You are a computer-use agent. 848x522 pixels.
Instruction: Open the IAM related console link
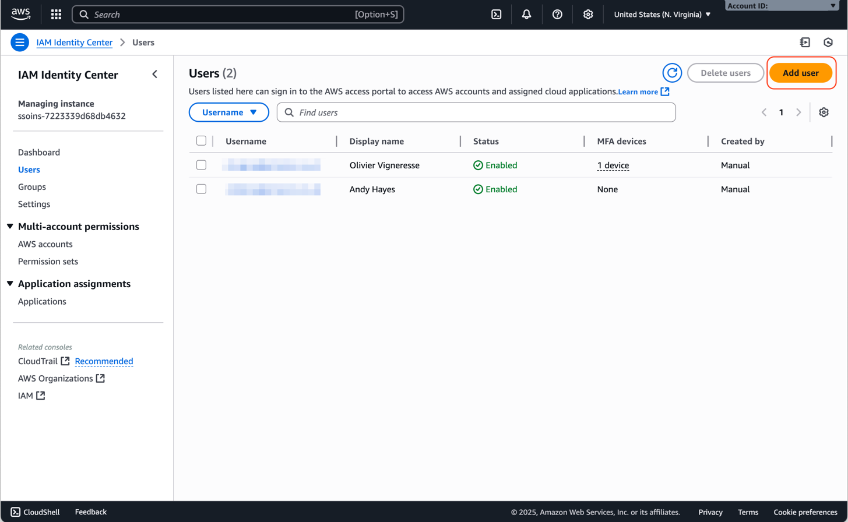click(x=26, y=396)
